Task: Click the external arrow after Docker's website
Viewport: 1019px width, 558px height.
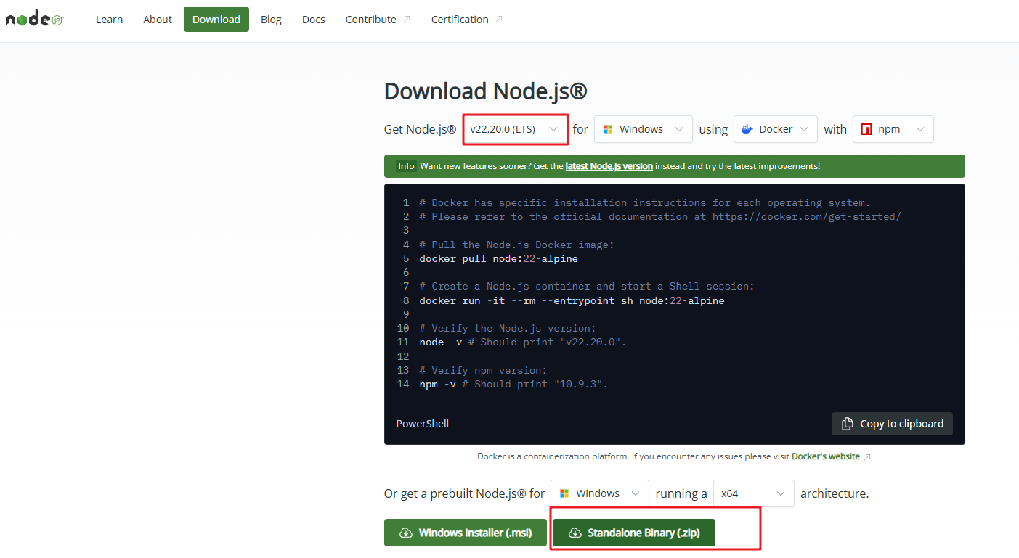Action: pyautogui.click(x=867, y=456)
